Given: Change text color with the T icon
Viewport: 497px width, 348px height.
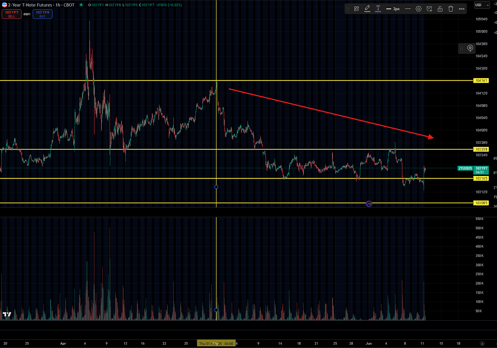Looking at the screenshot, I should [378, 9].
